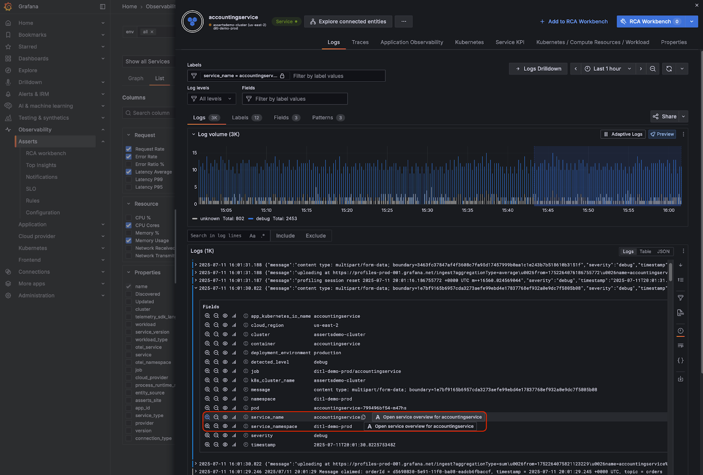703x475 pixels.
Task: Click the zoom out time range icon
Action: (x=653, y=69)
